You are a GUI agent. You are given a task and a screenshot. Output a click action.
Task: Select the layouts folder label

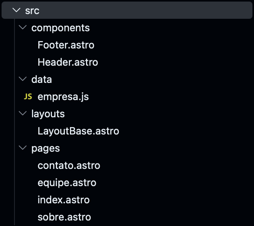pos(48,114)
